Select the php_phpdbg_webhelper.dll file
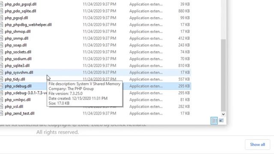The height and width of the screenshot is (154, 274). pyautogui.click(x=28, y=25)
